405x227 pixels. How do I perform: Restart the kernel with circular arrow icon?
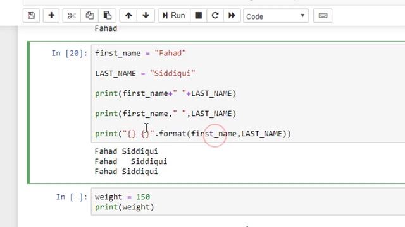[215, 16]
